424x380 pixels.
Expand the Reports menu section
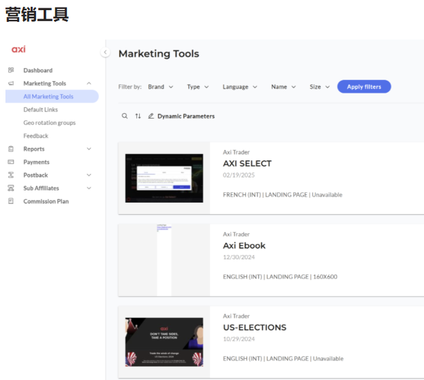click(x=89, y=149)
